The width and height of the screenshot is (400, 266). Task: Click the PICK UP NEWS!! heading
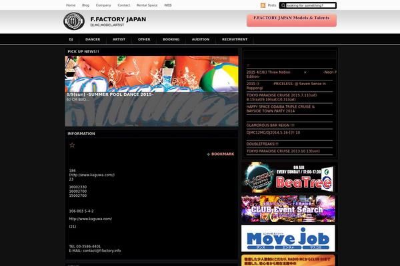83,51
